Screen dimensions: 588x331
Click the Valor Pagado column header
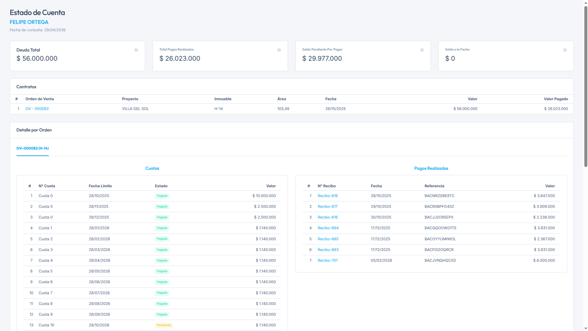[x=556, y=99]
